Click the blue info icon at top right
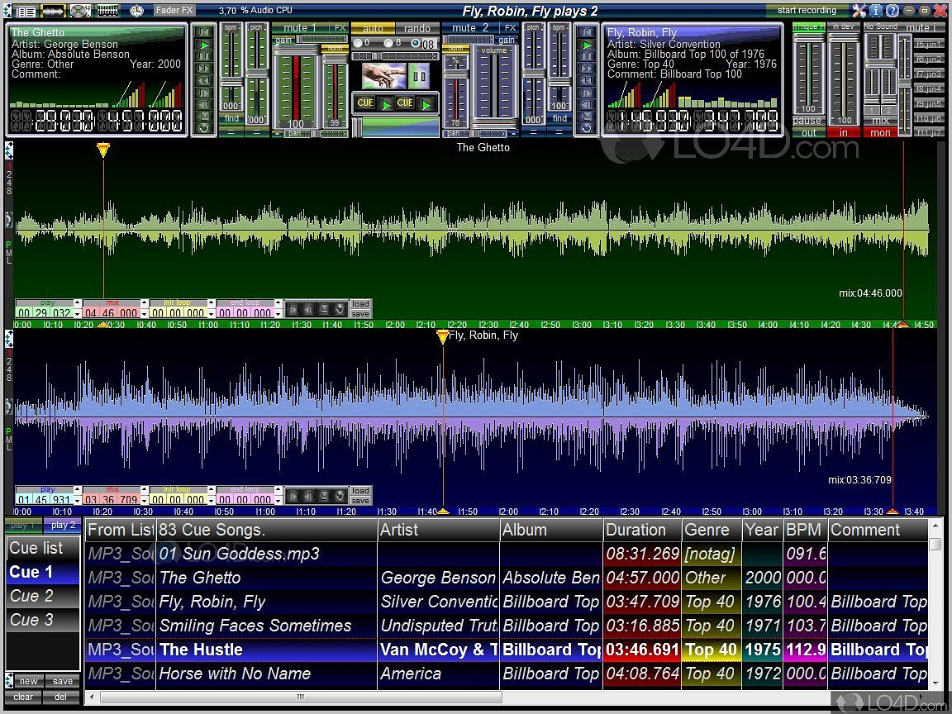The image size is (952, 714). [876, 11]
